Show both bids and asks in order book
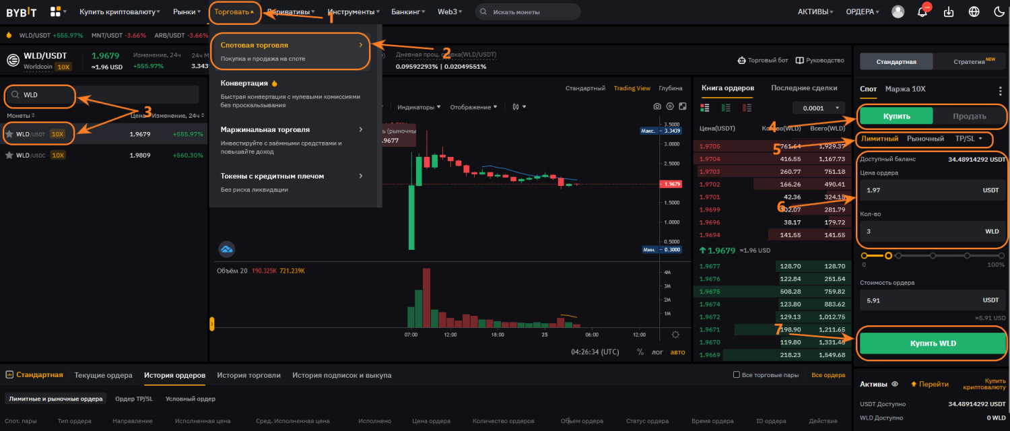Viewport: 1010px width, 431px height. (x=705, y=107)
